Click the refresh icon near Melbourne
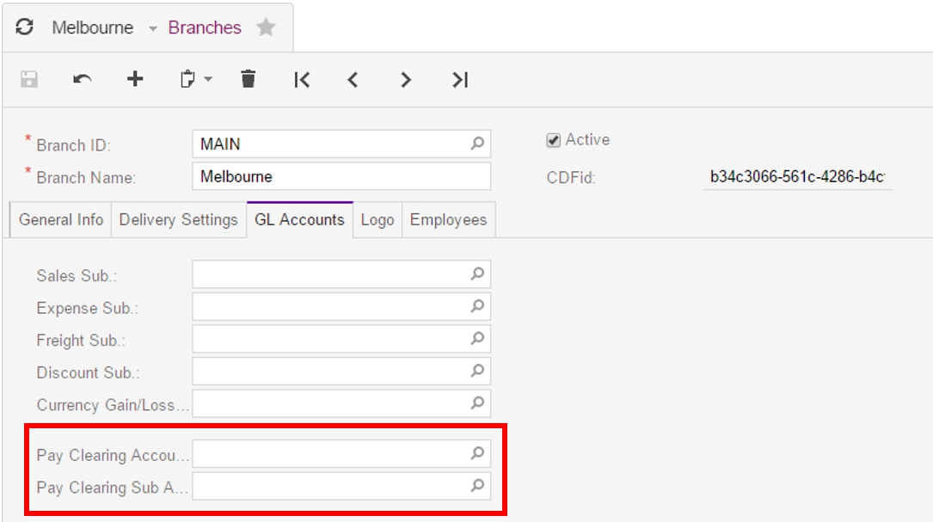Image resolution: width=933 pixels, height=522 pixels. [25, 27]
